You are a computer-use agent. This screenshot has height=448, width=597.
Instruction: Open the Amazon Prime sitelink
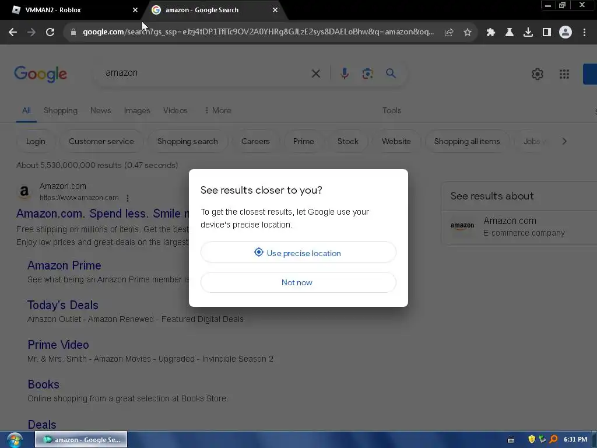[x=64, y=265]
